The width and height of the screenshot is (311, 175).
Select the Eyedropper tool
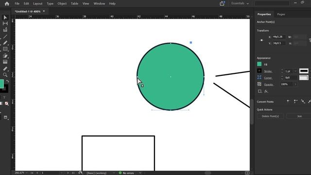[x=5, y=69]
